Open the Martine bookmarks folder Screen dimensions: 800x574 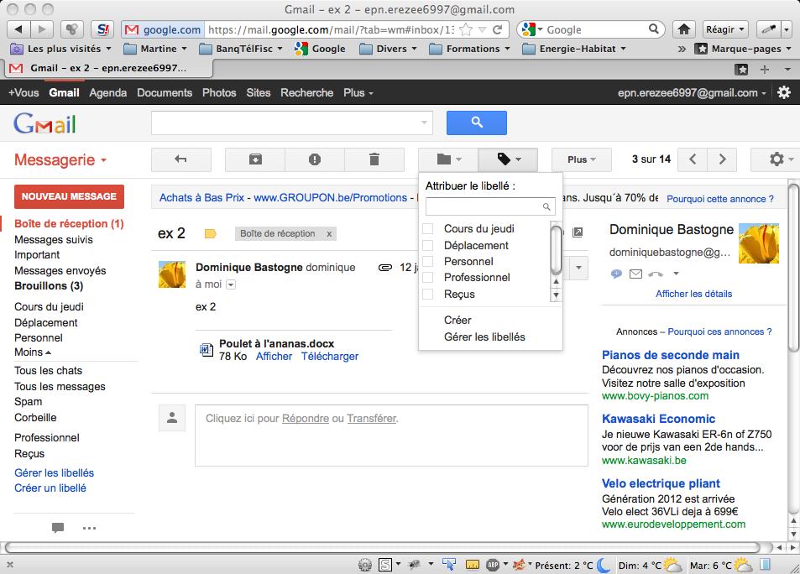[x=155, y=49]
